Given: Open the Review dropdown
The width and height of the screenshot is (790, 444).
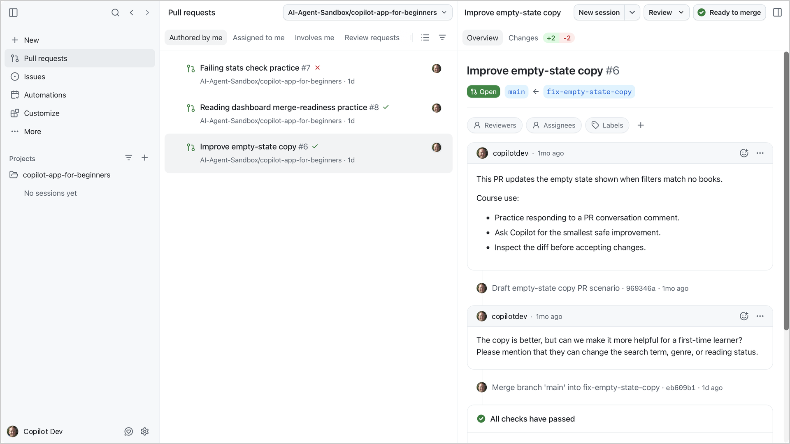Looking at the screenshot, I should (666, 13).
